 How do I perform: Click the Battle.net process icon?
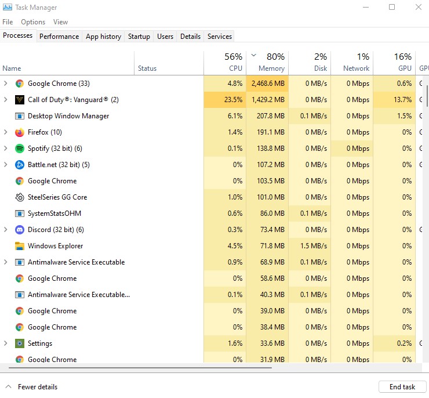20,165
